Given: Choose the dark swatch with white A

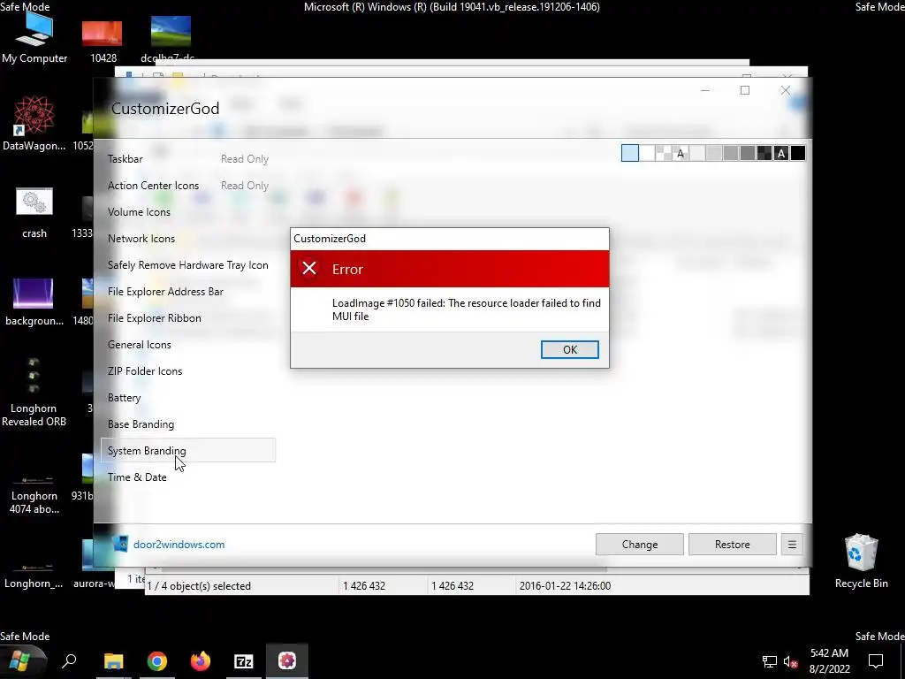Looking at the screenshot, I should [x=781, y=153].
